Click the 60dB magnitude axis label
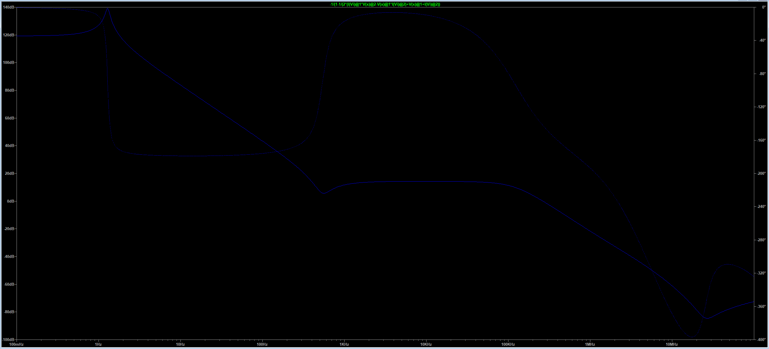Viewport: 769px width, 349px height. coord(9,118)
